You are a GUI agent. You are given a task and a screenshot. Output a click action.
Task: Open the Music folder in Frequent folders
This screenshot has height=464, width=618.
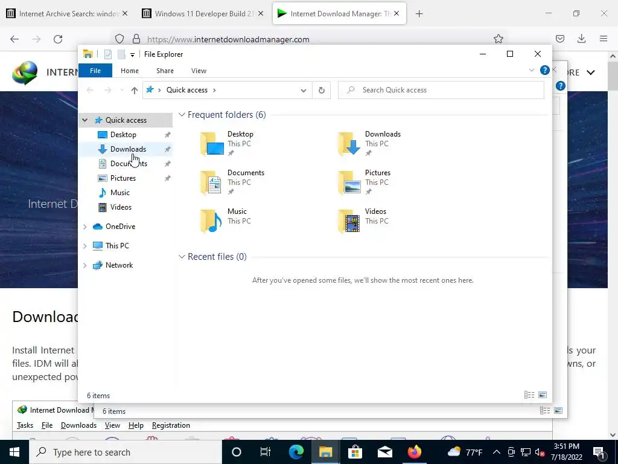pyautogui.click(x=226, y=221)
